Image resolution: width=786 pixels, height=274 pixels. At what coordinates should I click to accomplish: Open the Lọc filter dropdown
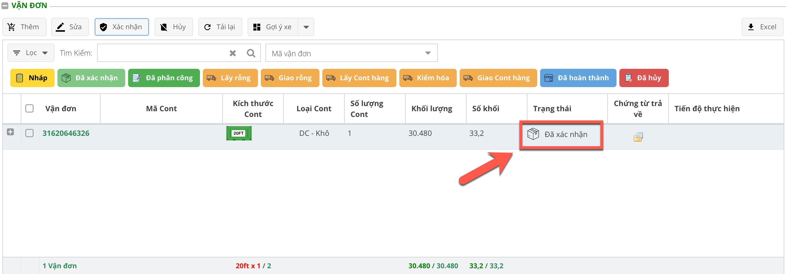coord(31,53)
